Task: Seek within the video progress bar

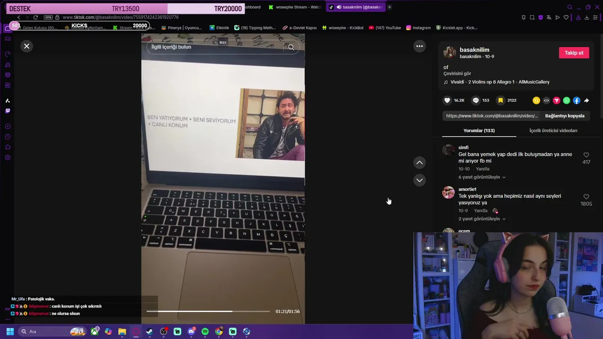Action: [x=208, y=311]
